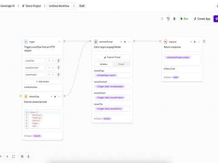Click the reviewComment variable name field

point(35,68)
